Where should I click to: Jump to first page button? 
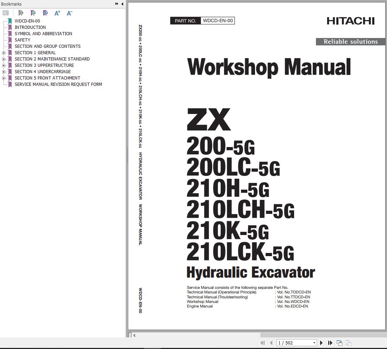pos(262,343)
